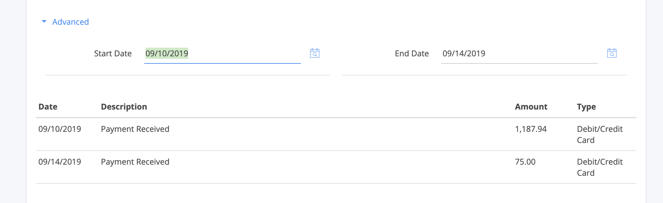The height and width of the screenshot is (203, 663).
Task: Focus the End Date input field
Action: click(x=519, y=54)
